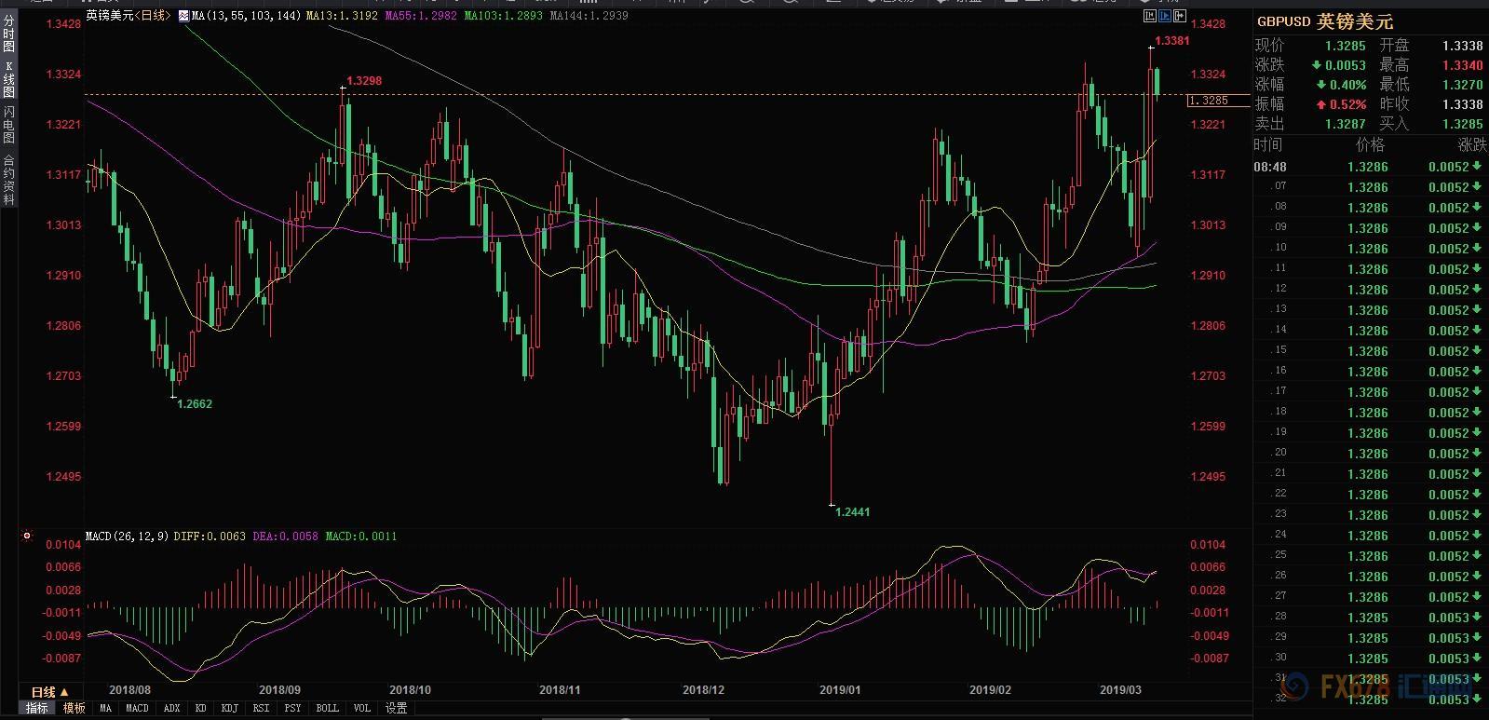Open the 合约资料 side tab

pyautogui.click(x=8, y=180)
